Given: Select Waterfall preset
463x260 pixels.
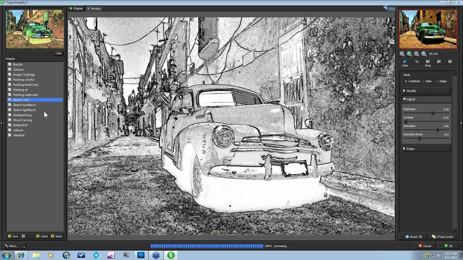Looking at the screenshot, I should [35, 135].
